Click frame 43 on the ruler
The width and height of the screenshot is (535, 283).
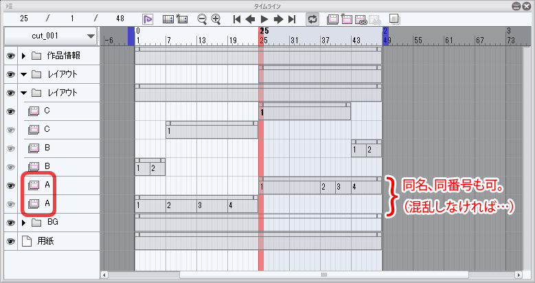356,41
